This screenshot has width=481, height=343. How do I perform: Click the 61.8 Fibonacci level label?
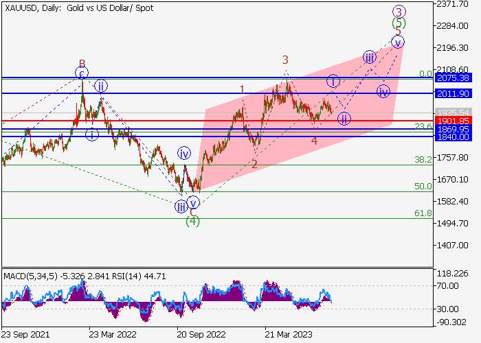[x=423, y=213]
